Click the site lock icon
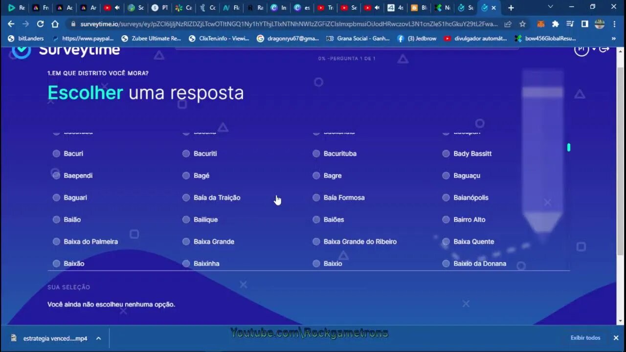The width and height of the screenshot is (626, 352). coord(73,24)
